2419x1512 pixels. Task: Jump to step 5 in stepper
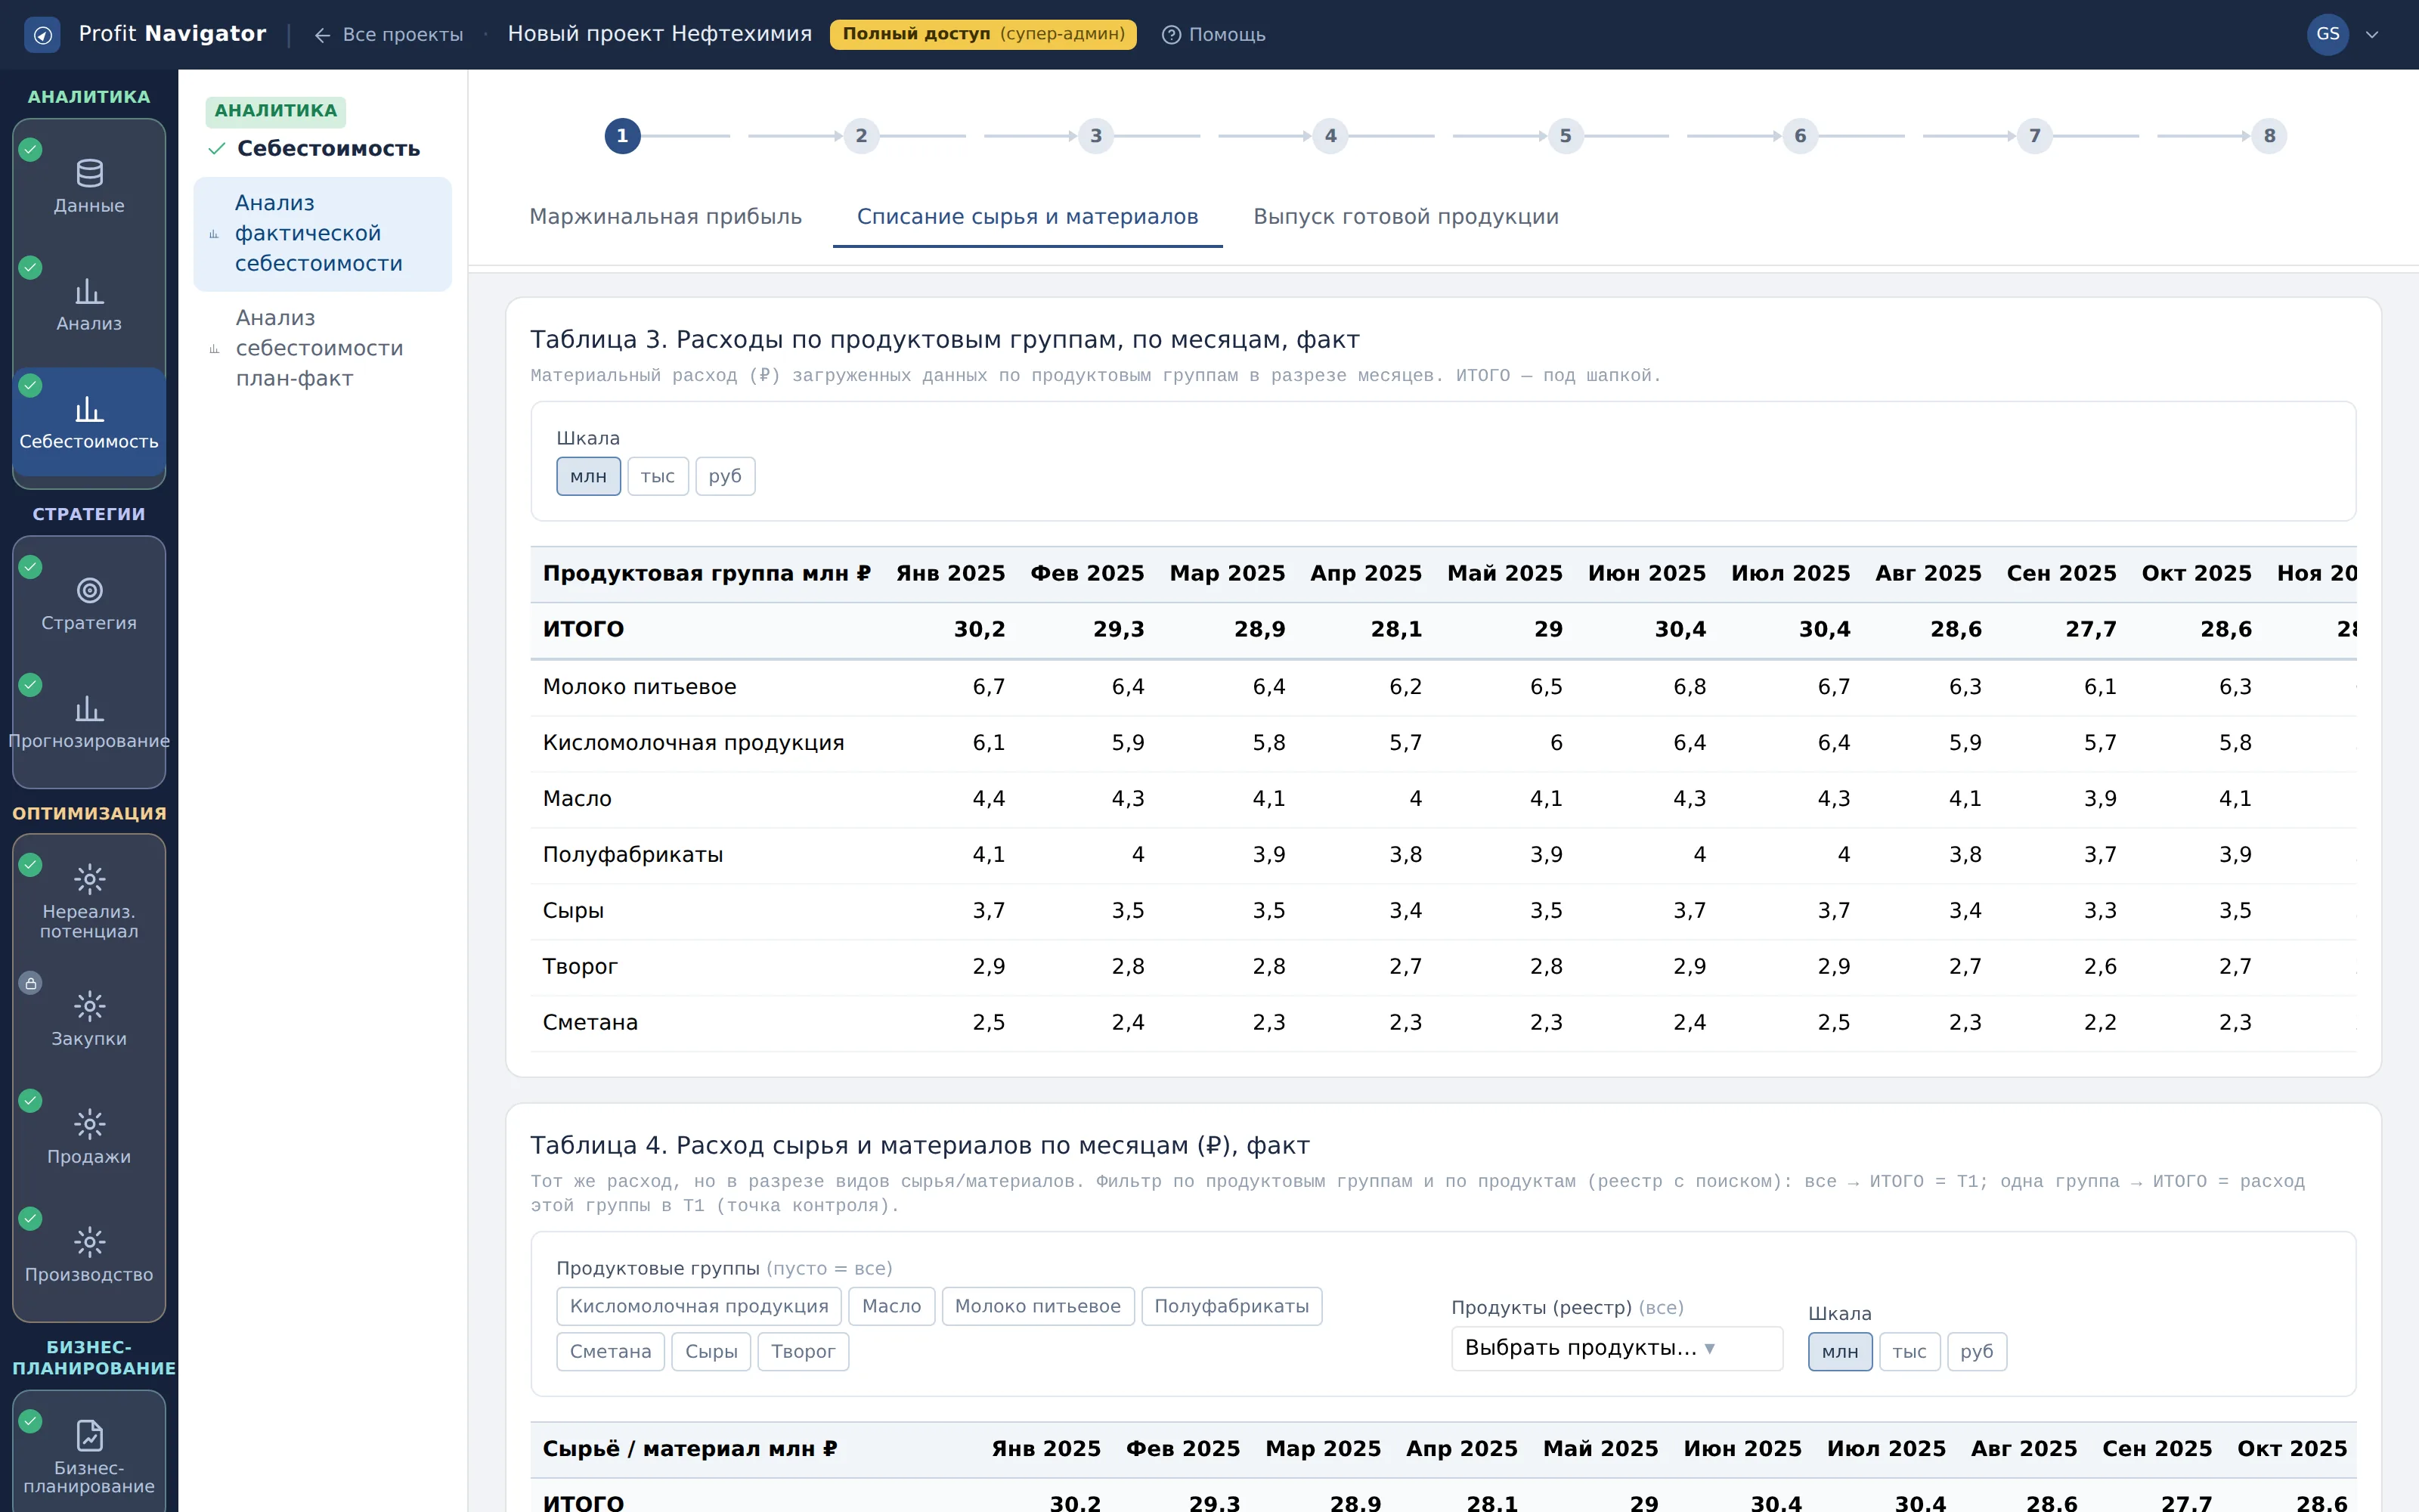[1566, 136]
